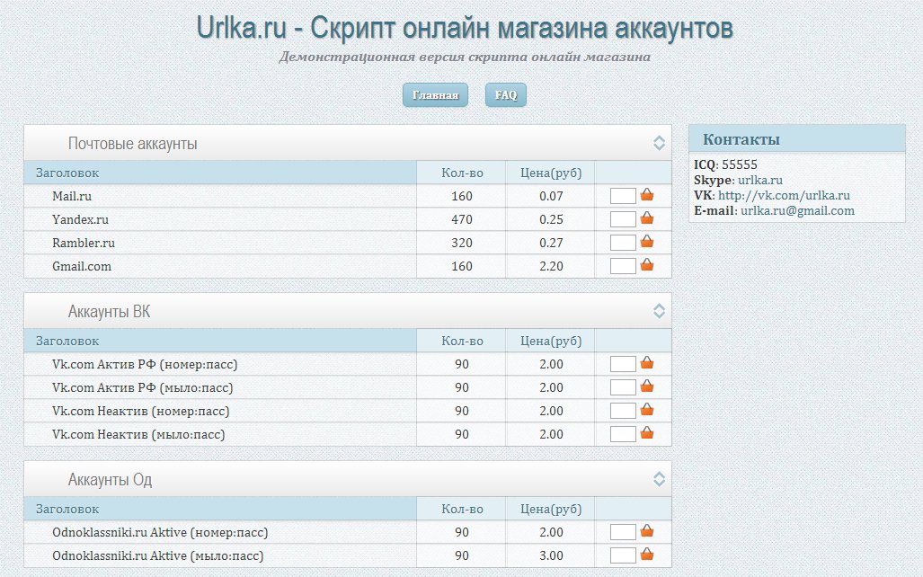This screenshot has height=577, width=923.
Task: Quantity field for Odnoklassniki.ru Aktive (мыло:пасс)
Action: 623,555
